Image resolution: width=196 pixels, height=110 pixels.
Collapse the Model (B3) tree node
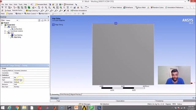tap(2, 25)
